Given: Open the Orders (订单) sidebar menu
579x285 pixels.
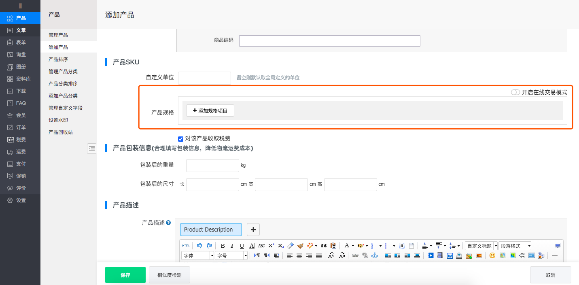Looking at the screenshot, I should [x=21, y=127].
